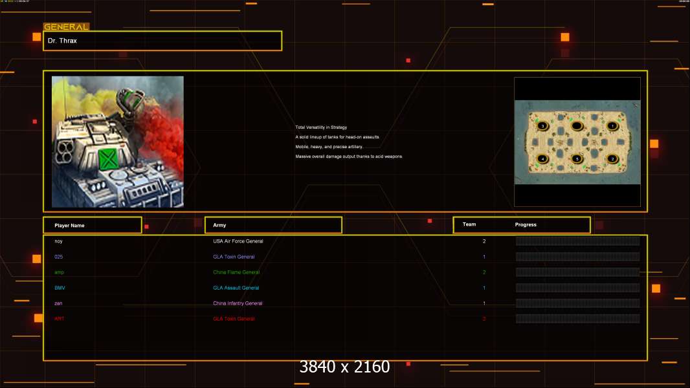The width and height of the screenshot is (690, 388).
Task: Click the Team column header
Action: pyautogui.click(x=469, y=224)
